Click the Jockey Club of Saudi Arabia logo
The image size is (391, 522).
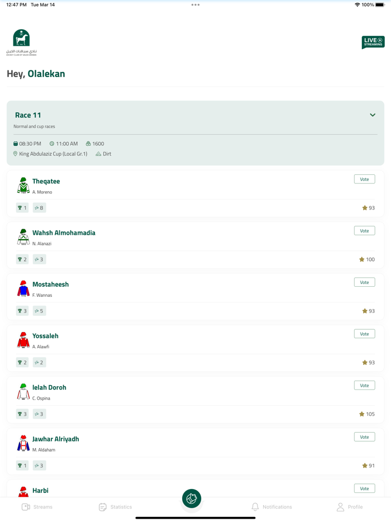coord(22,41)
